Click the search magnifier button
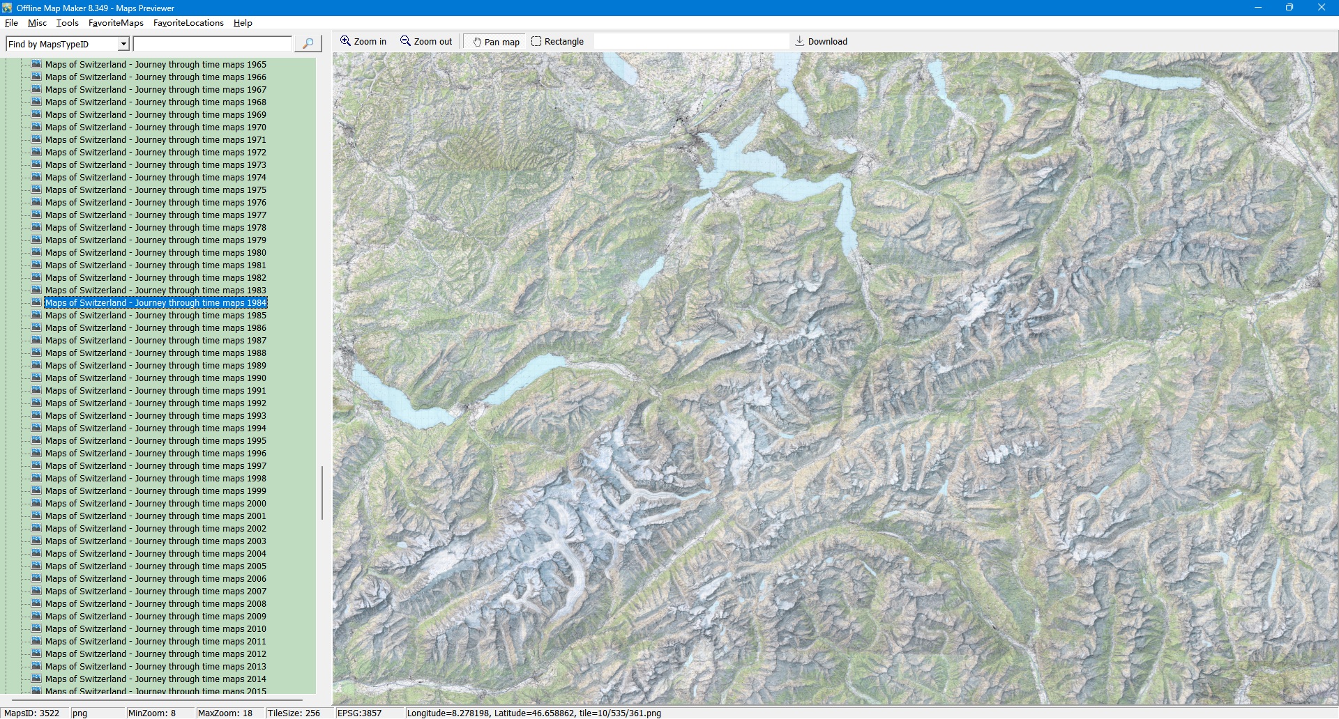1339x719 pixels. click(x=308, y=44)
